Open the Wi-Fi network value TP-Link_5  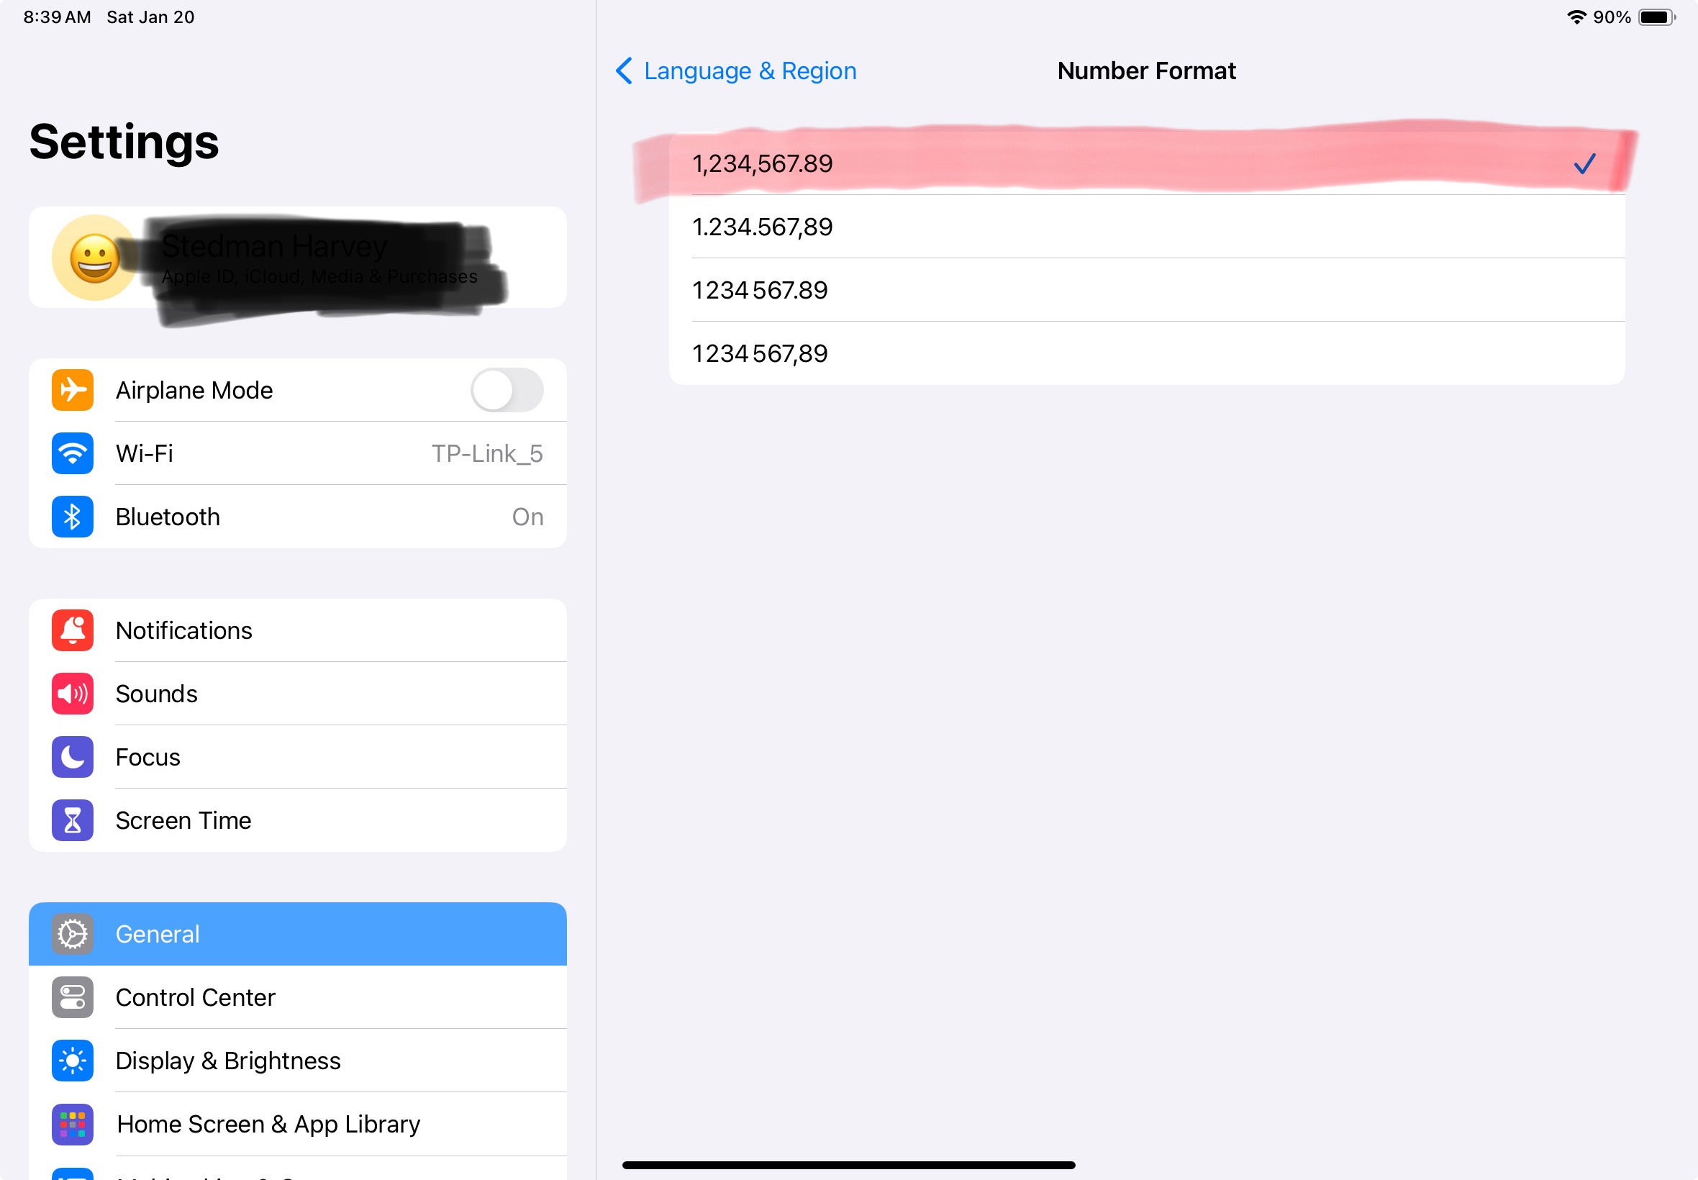pyautogui.click(x=486, y=453)
